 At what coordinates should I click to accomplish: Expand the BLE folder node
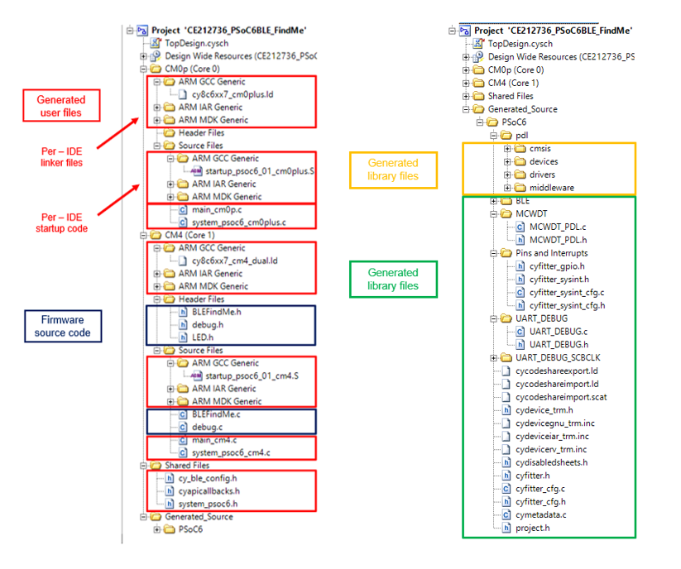point(493,201)
